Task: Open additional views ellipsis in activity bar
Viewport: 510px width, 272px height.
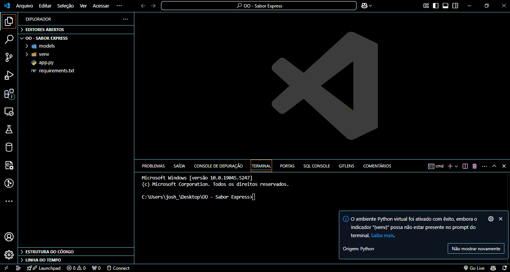Action: 9,201
